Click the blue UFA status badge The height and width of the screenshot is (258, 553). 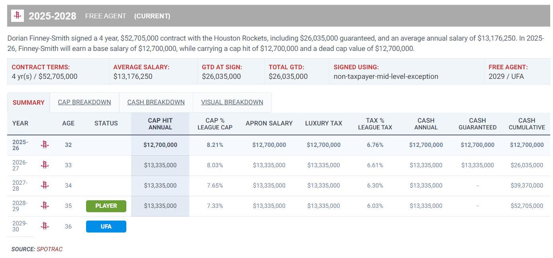[106, 227]
